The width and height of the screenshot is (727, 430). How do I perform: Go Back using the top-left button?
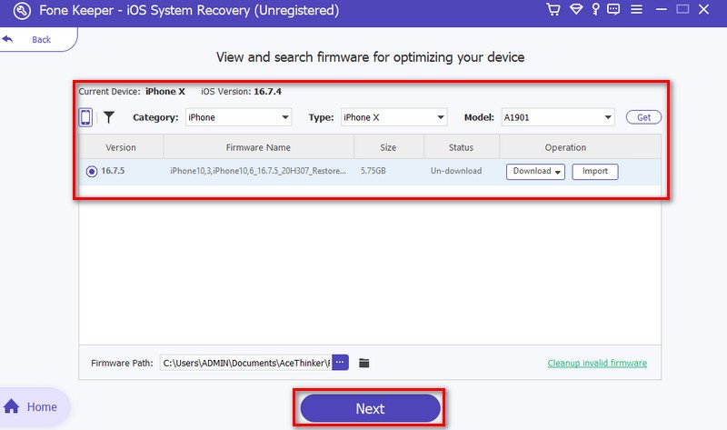(33, 40)
